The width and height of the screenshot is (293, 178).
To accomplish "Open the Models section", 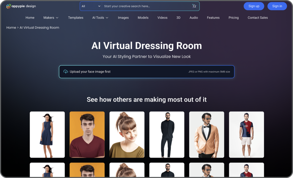I will tap(143, 17).
